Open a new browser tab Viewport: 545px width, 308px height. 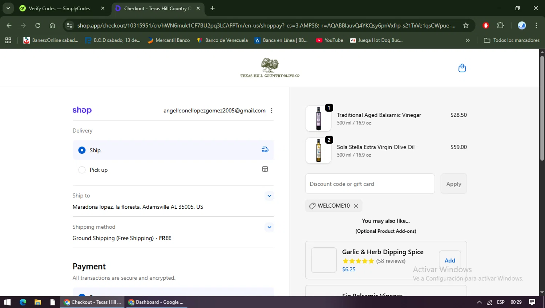click(x=213, y=8)
